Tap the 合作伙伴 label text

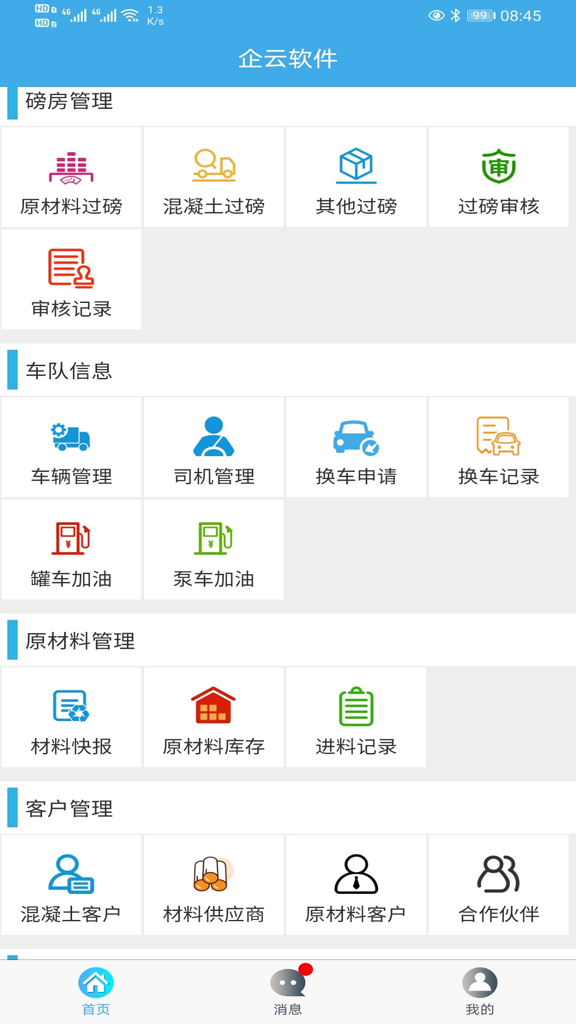coord(499,914)
